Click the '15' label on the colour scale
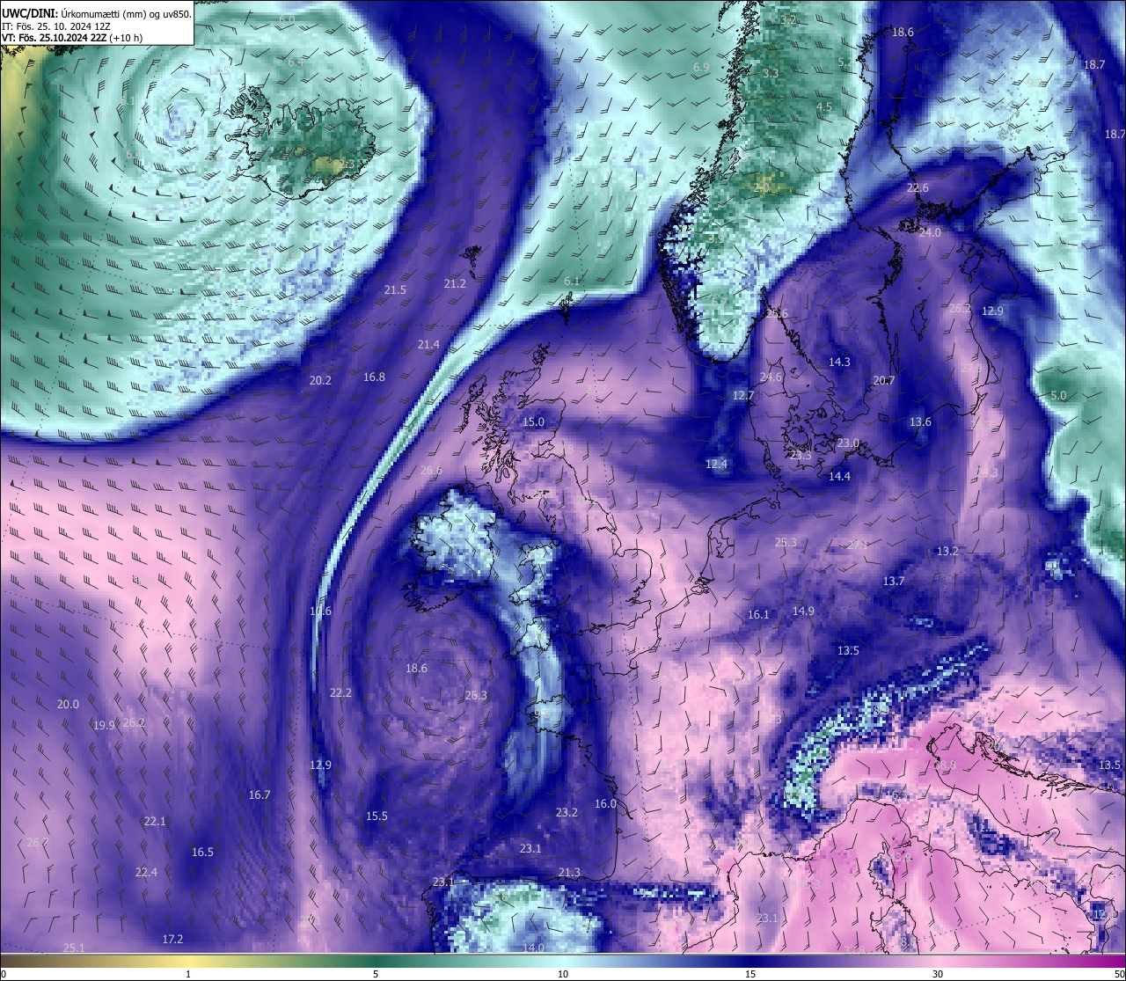Image resolution: width=1126 pixels, height=981 pixels. (749, 974)
